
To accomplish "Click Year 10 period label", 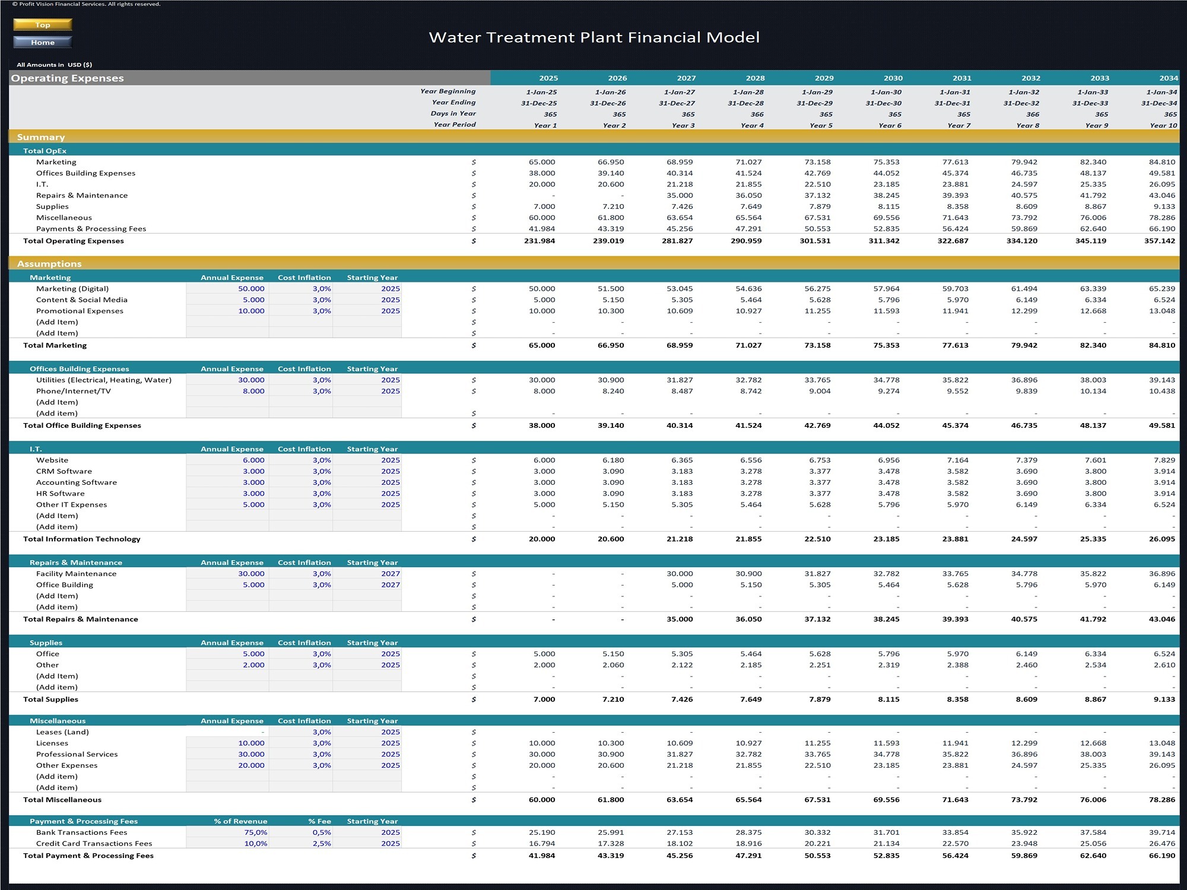I will coord(1163,125).
